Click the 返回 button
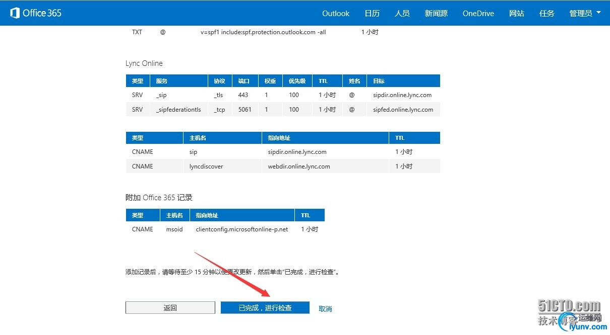This screenshot has width=610, height=335. click(170, 308)
